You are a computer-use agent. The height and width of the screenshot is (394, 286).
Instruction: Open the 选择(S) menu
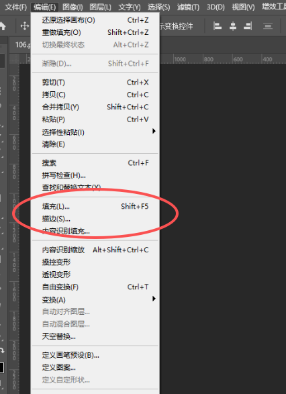(158, 7)
